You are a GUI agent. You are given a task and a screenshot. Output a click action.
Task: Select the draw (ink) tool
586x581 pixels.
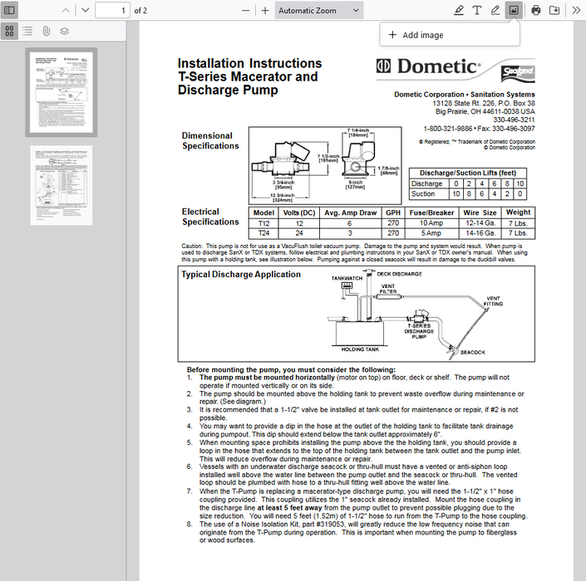(x=495, y=10)
